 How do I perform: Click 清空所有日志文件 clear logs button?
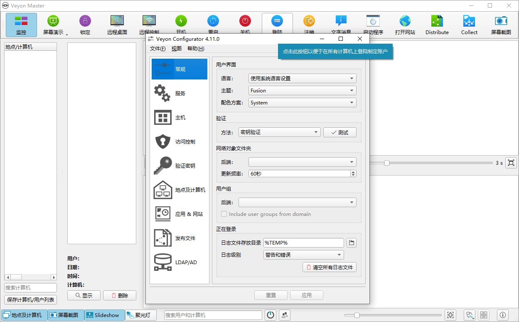[x=330, y=267]
